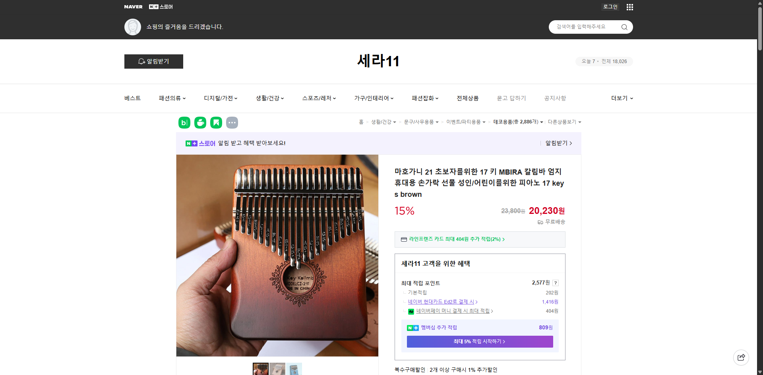Click the Naver Pay icon beside 네이버페이 머니

411,312
